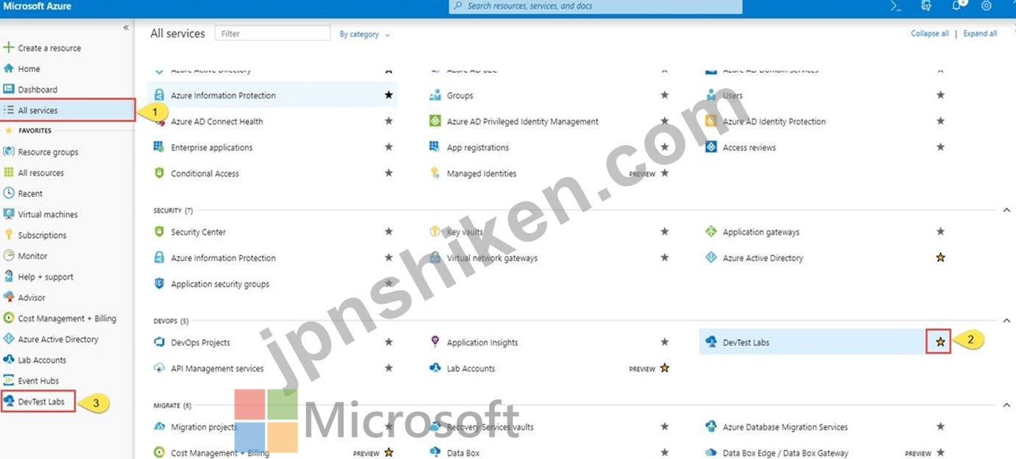Click the Filter services input field

pyautogui.click(x=272, y=33)
